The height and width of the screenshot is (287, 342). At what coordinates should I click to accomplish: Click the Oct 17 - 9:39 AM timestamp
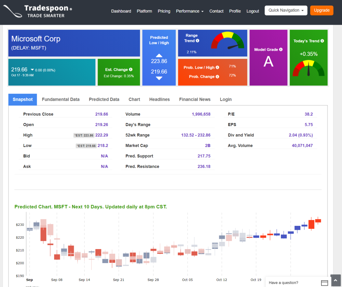point(23,75)
